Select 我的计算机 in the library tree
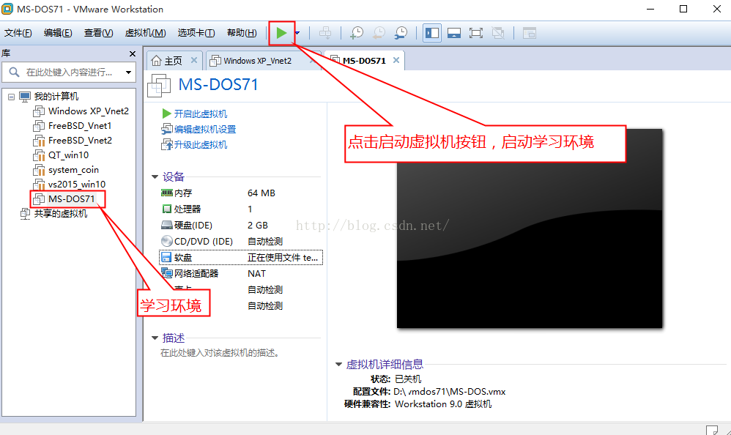Image resolution: width=731 pixels, height=435 pixels. pos(56,97)
